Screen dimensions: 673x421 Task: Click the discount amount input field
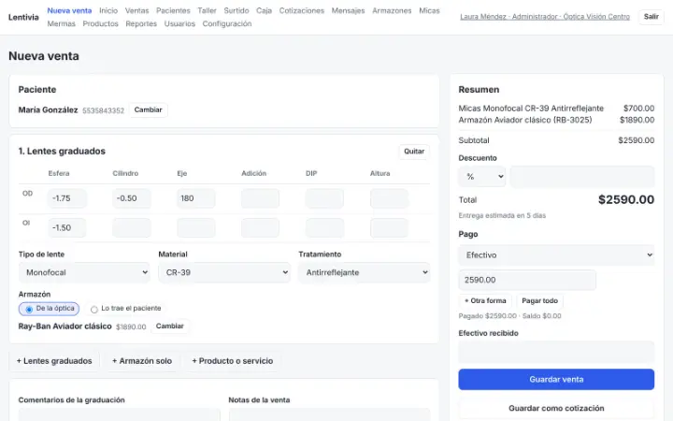click(582, 177)
